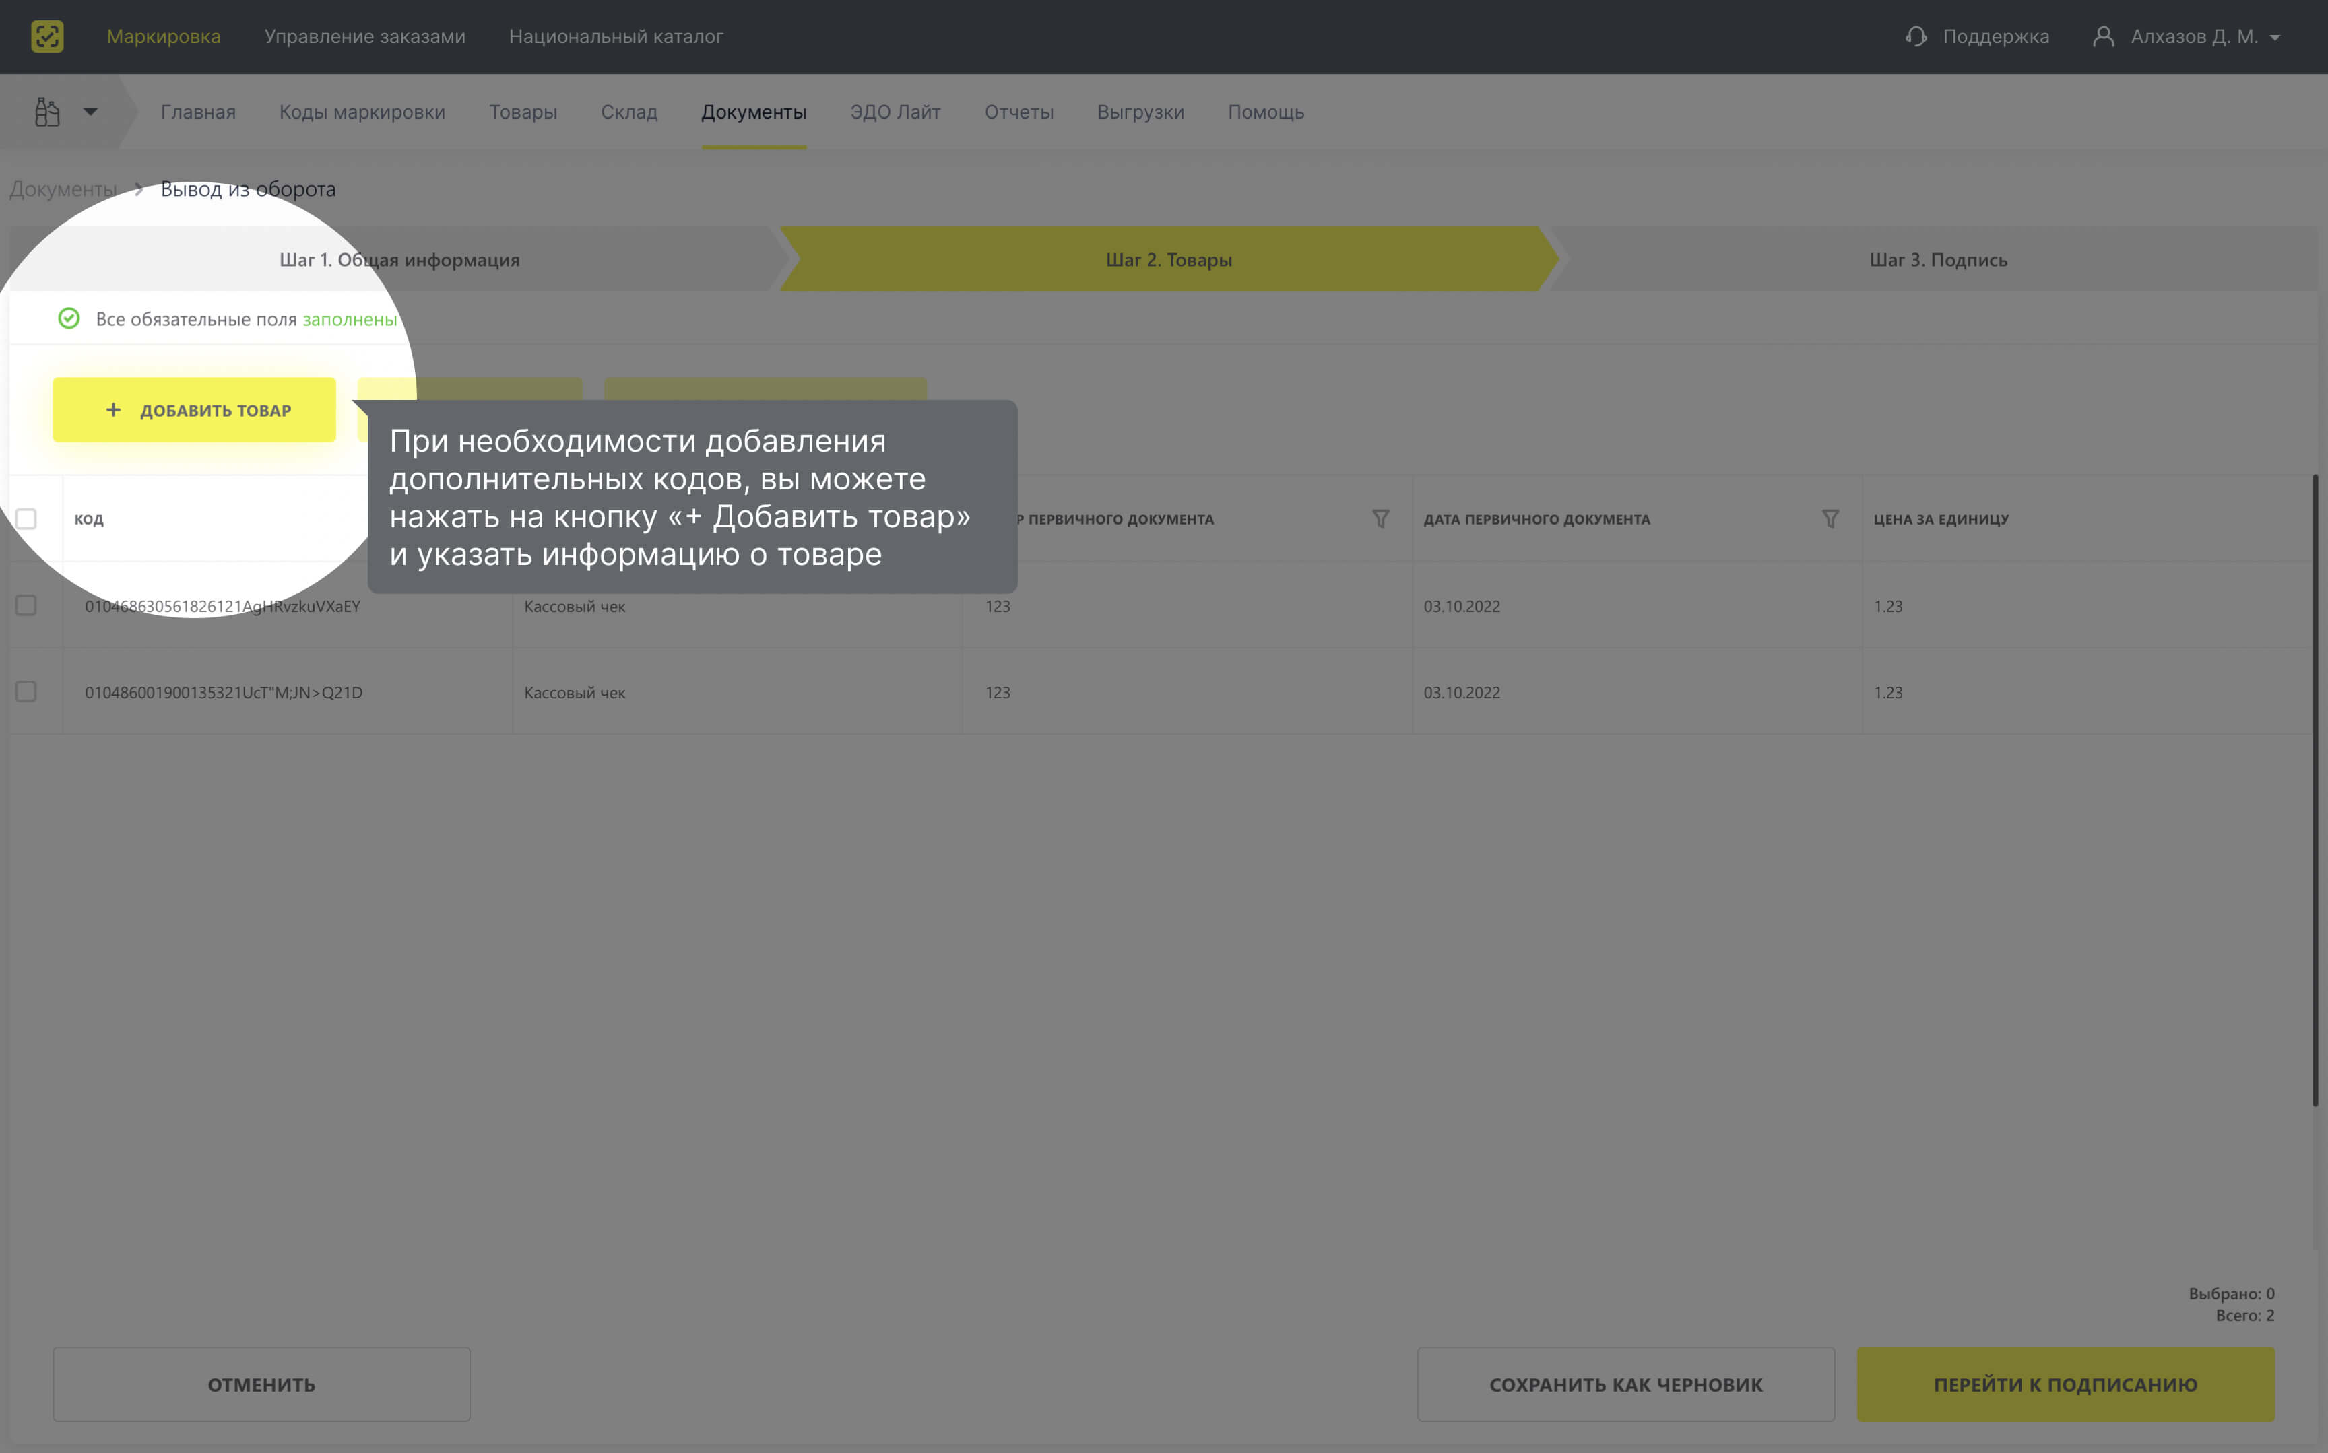
Task: Click date 03.10.2022 in second row
Action: pos(1461,693)
